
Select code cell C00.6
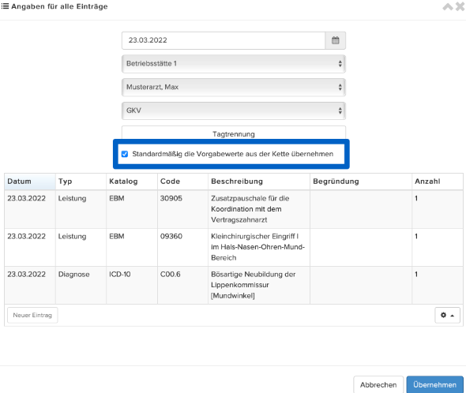click(182, 285)
